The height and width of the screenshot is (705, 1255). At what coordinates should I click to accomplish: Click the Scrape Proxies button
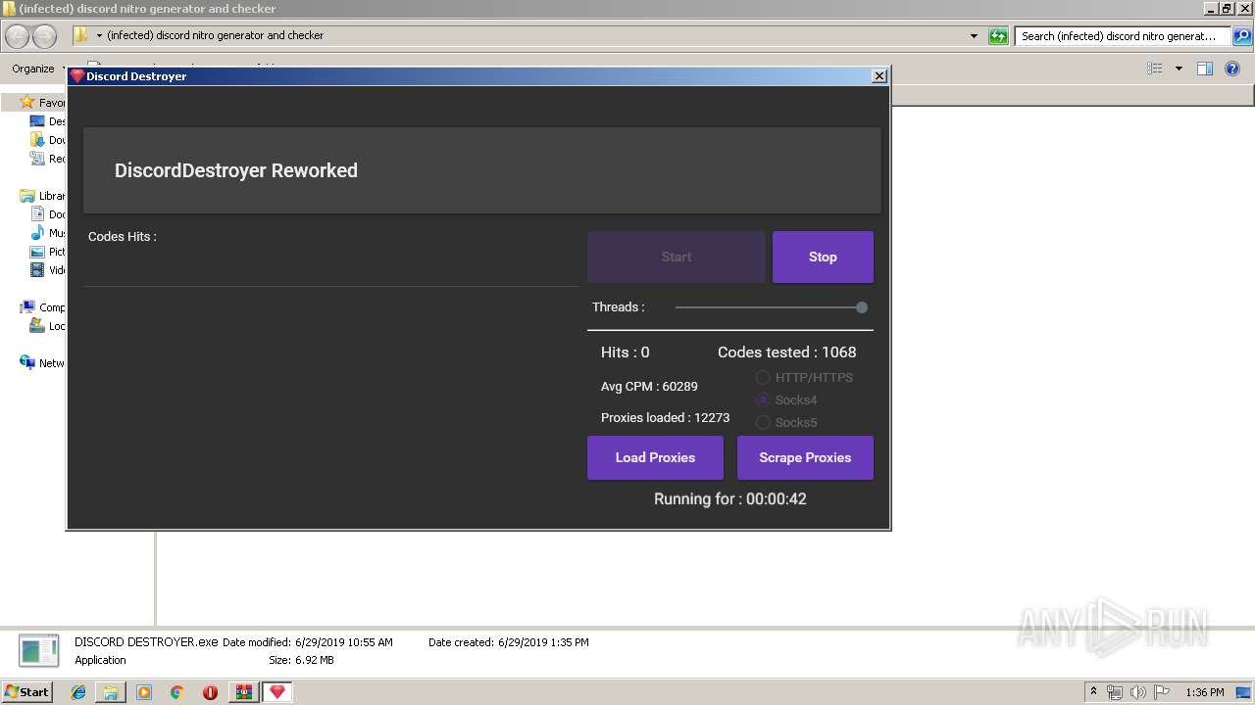805,457
